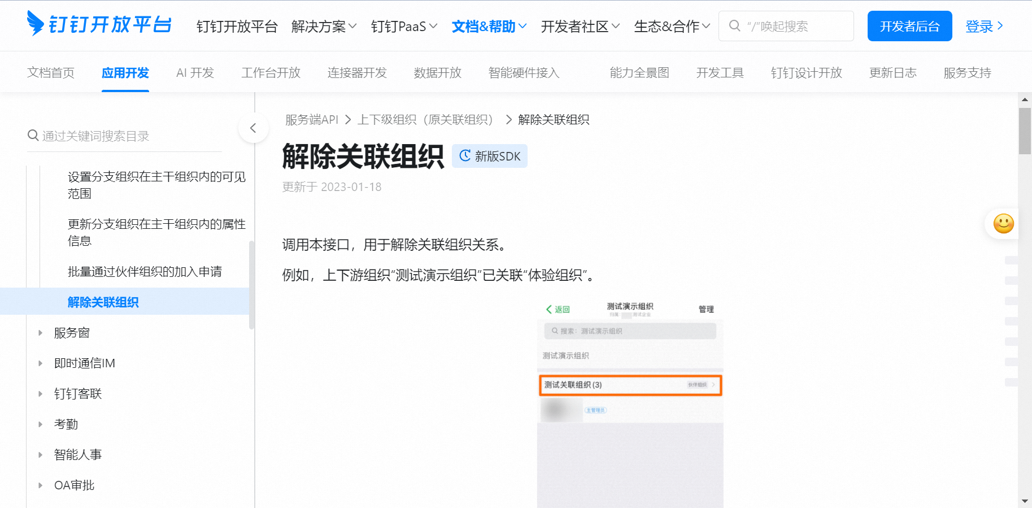1032x508 pixels.
Task: Open 批量通过伙伴组织的加入申请 doc
Action: coord(145,271)
